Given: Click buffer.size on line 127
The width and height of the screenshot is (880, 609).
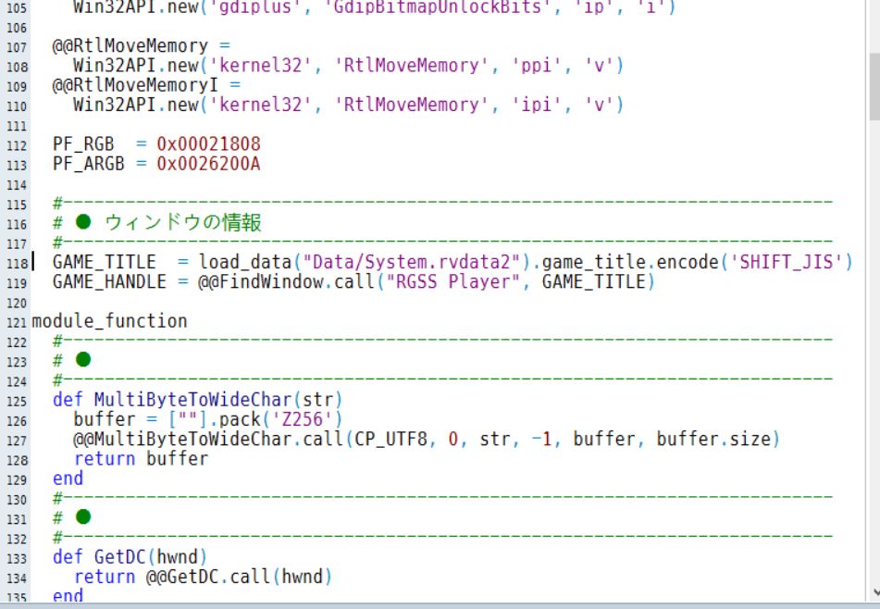Looking at the screenshot, I should (713, 439).
